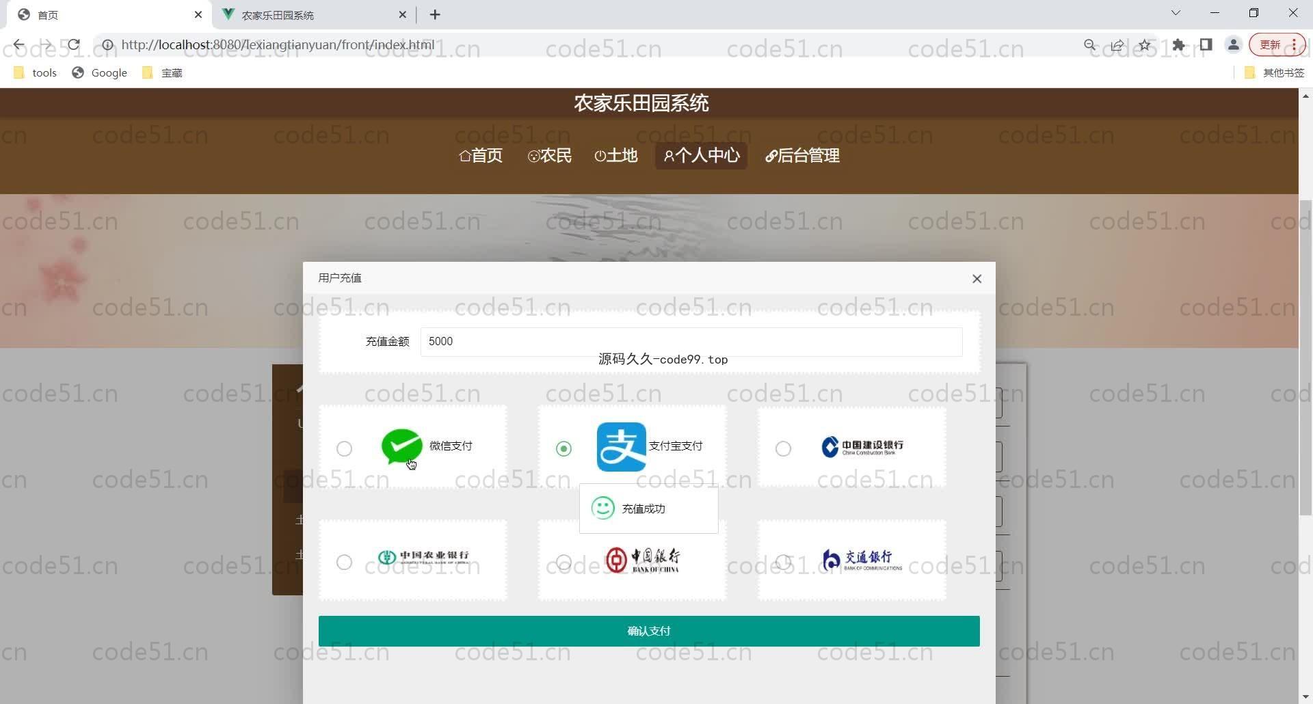
Task: Click the Bank of China logo
Action: [642, 560]
